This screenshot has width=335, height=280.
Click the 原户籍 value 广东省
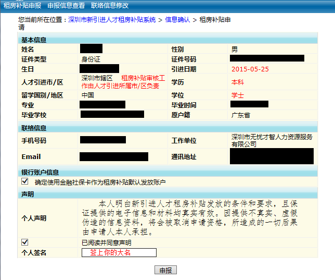click(x=241, y=115)
